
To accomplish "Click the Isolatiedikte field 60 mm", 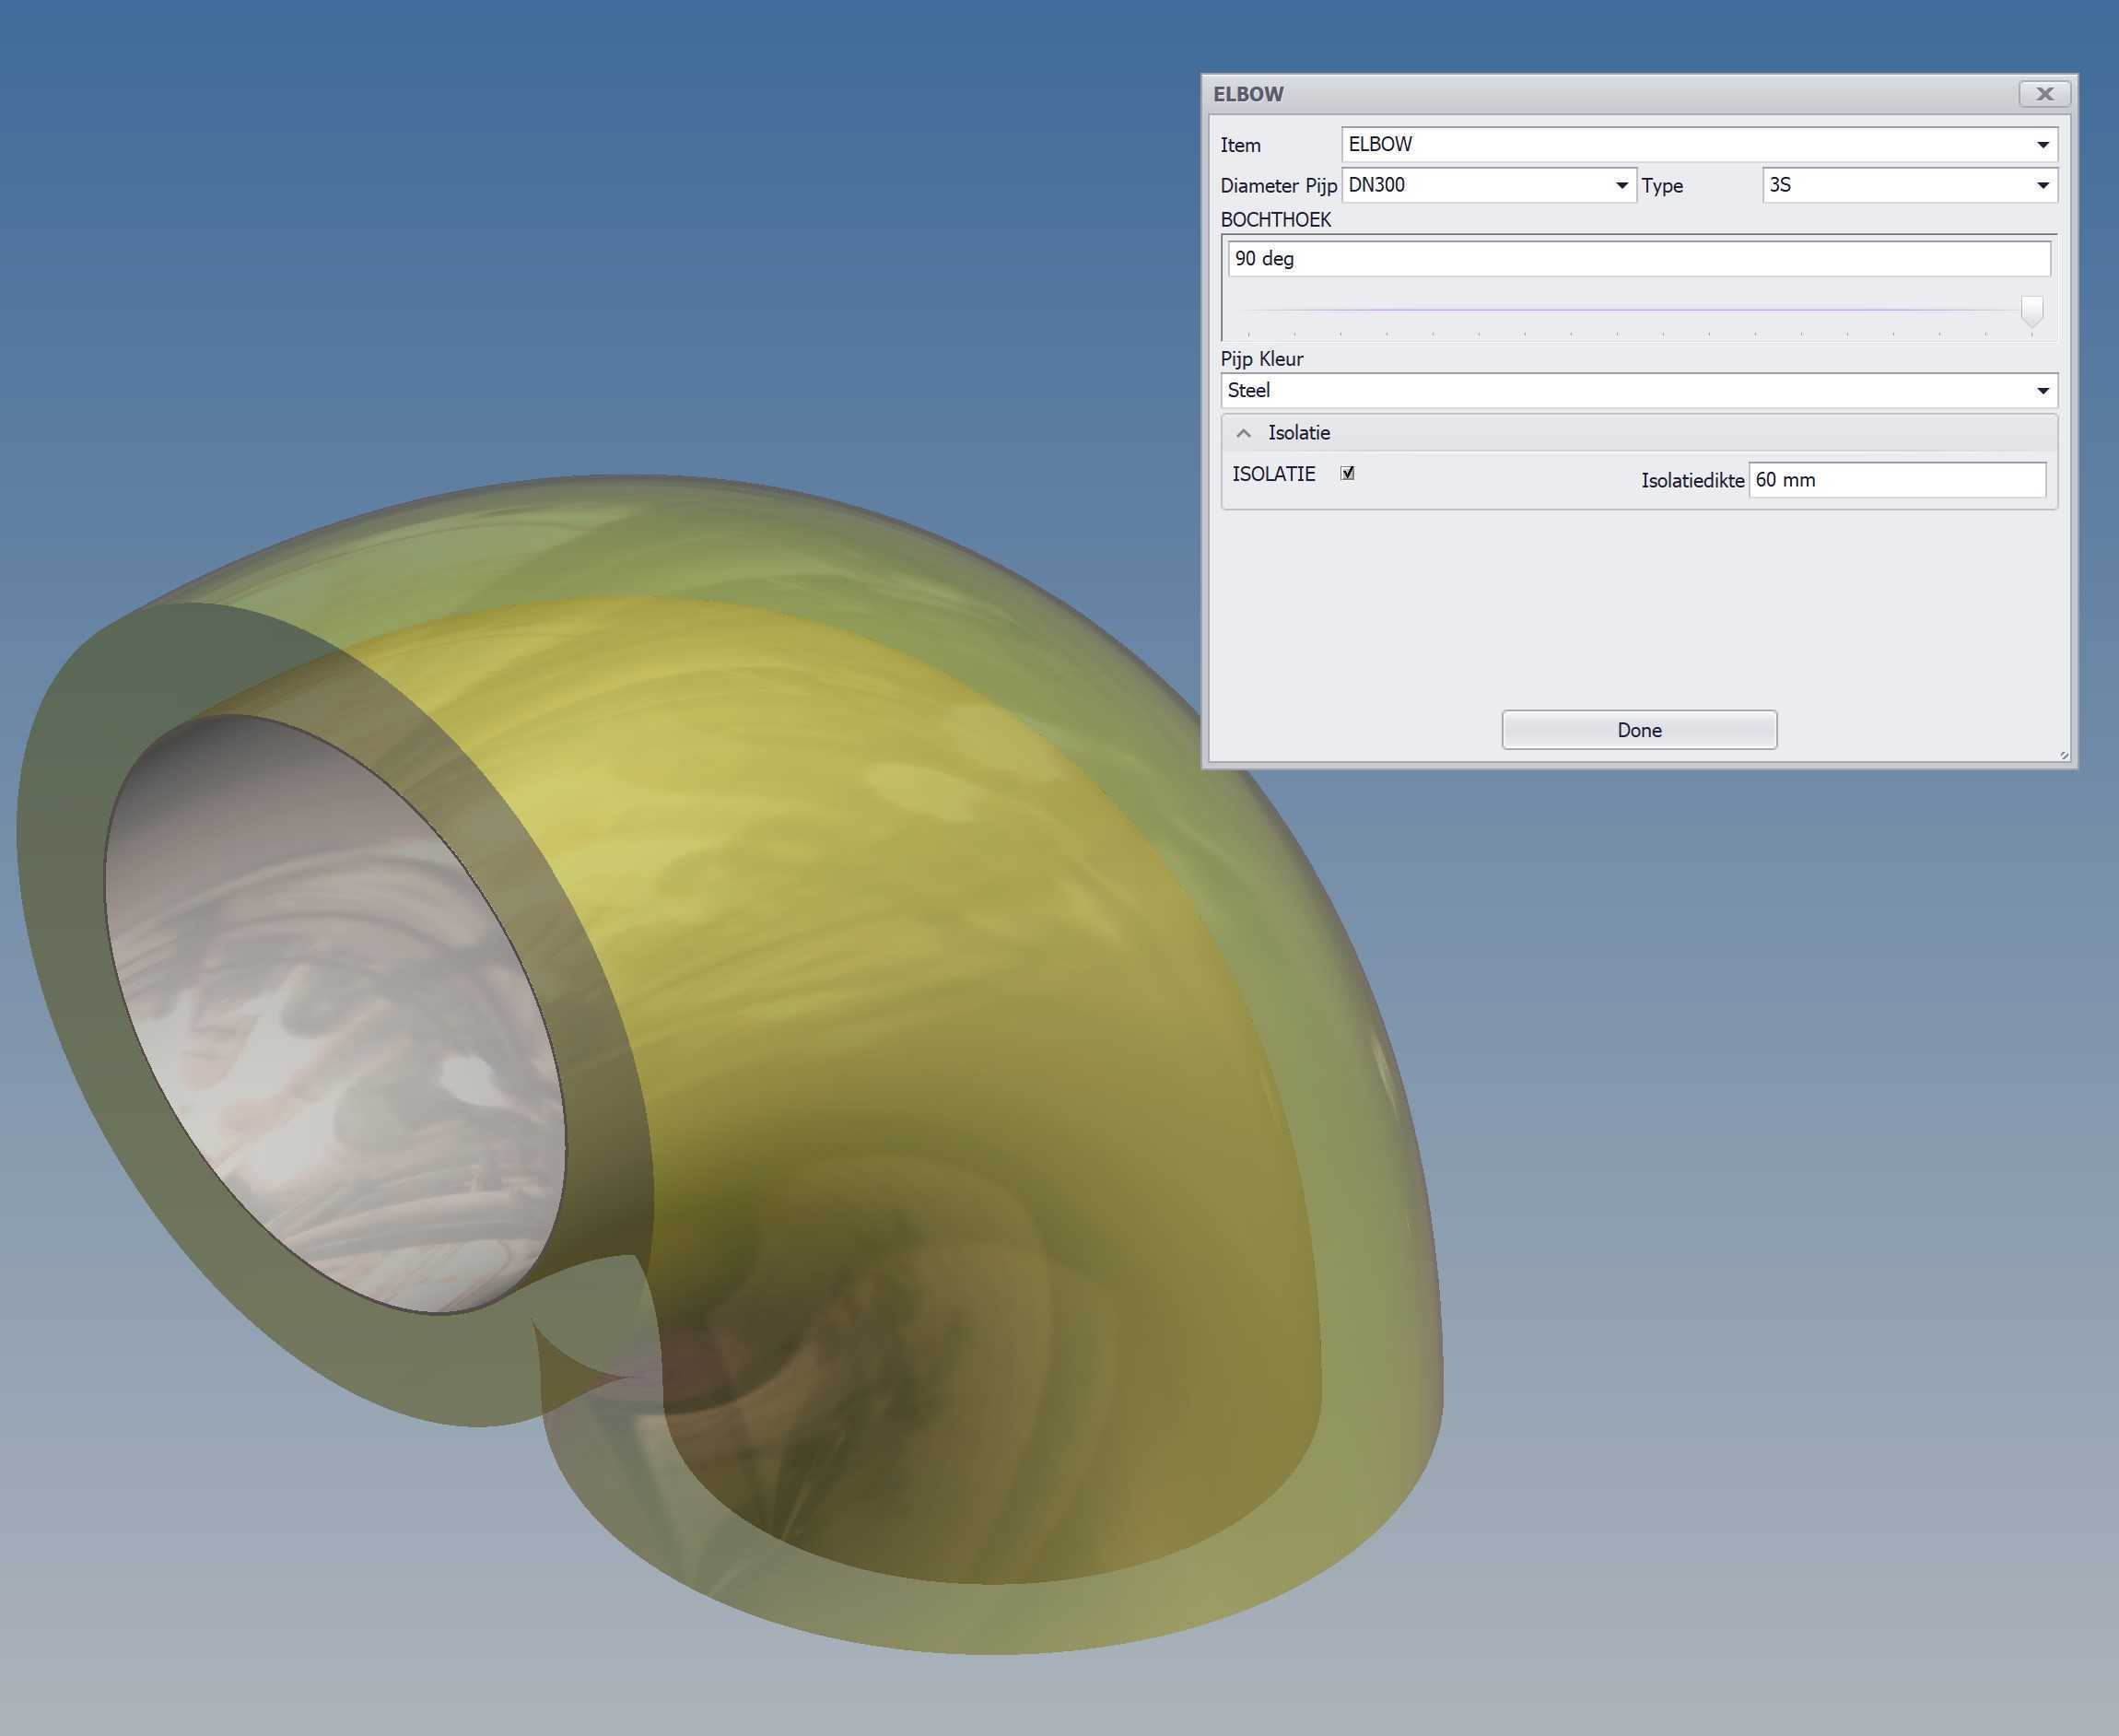I will click(x=1897, y=480).
